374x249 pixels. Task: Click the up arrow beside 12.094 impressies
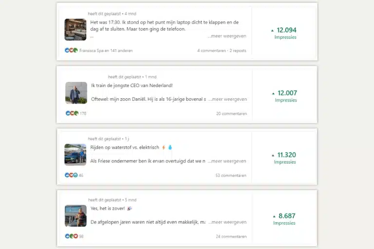point(272,31)
